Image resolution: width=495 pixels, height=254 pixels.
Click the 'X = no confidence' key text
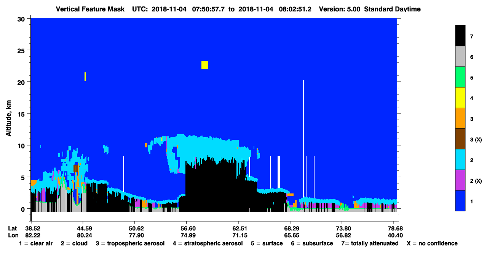tap(432, 243)
